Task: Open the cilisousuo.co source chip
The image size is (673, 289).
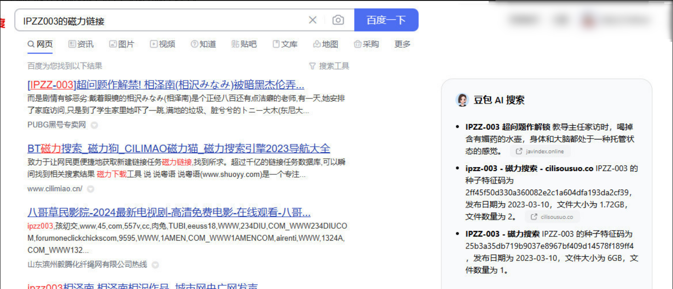Action: [x=552, y=217]
